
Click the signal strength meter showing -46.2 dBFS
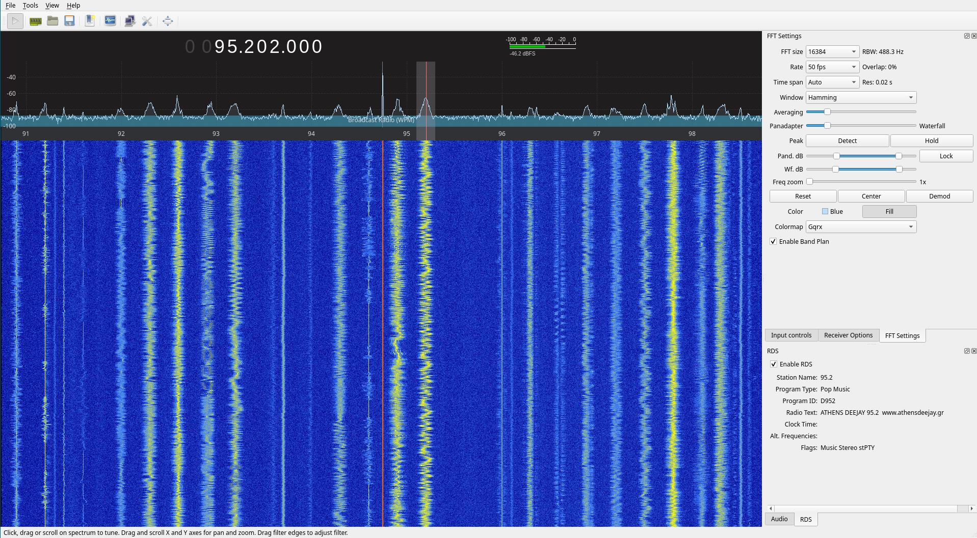541,46
